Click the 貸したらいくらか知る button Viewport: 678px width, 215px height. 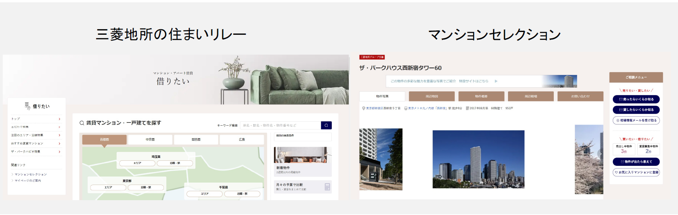pos(636,110)
